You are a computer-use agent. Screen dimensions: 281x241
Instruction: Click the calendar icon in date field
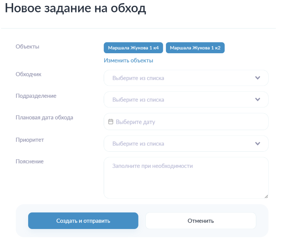point(111,122)
